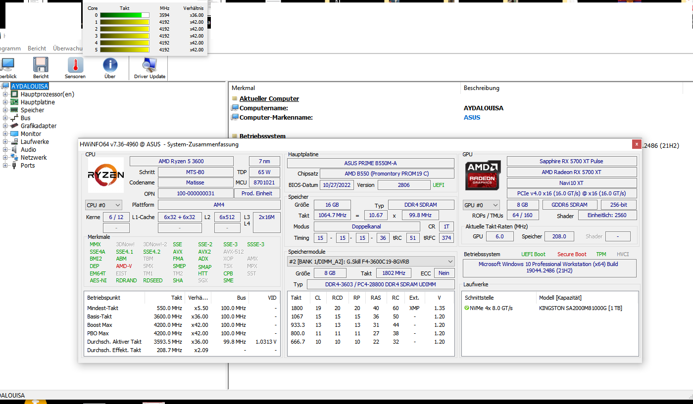Click the Monitor icon in tree
The height and width of the screenshot is (404, 693).
(x=15, y=134)
